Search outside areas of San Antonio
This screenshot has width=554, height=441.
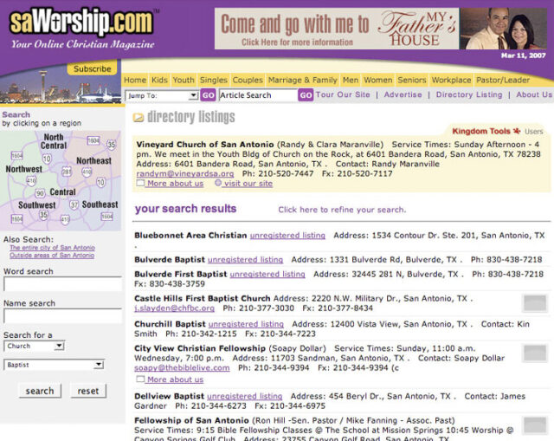tap(52, 256)
